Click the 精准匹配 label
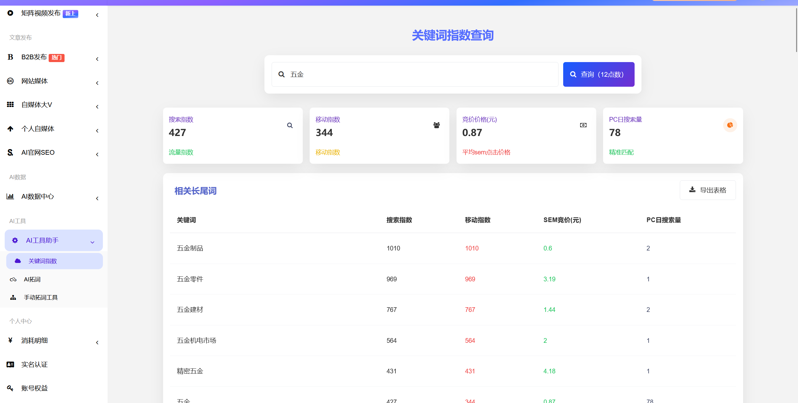Viewport: 798px width, 403px height. coord(621,152)
